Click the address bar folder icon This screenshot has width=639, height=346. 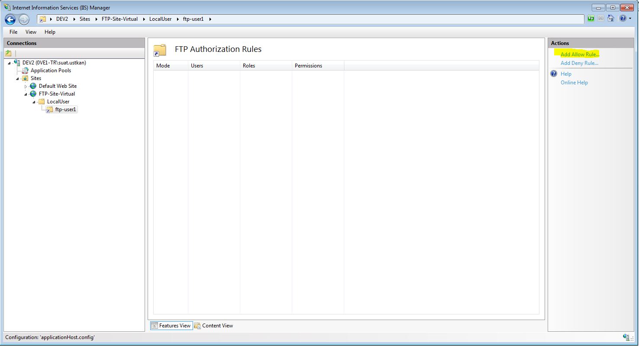pyautogui.click(x=43, y=19)
